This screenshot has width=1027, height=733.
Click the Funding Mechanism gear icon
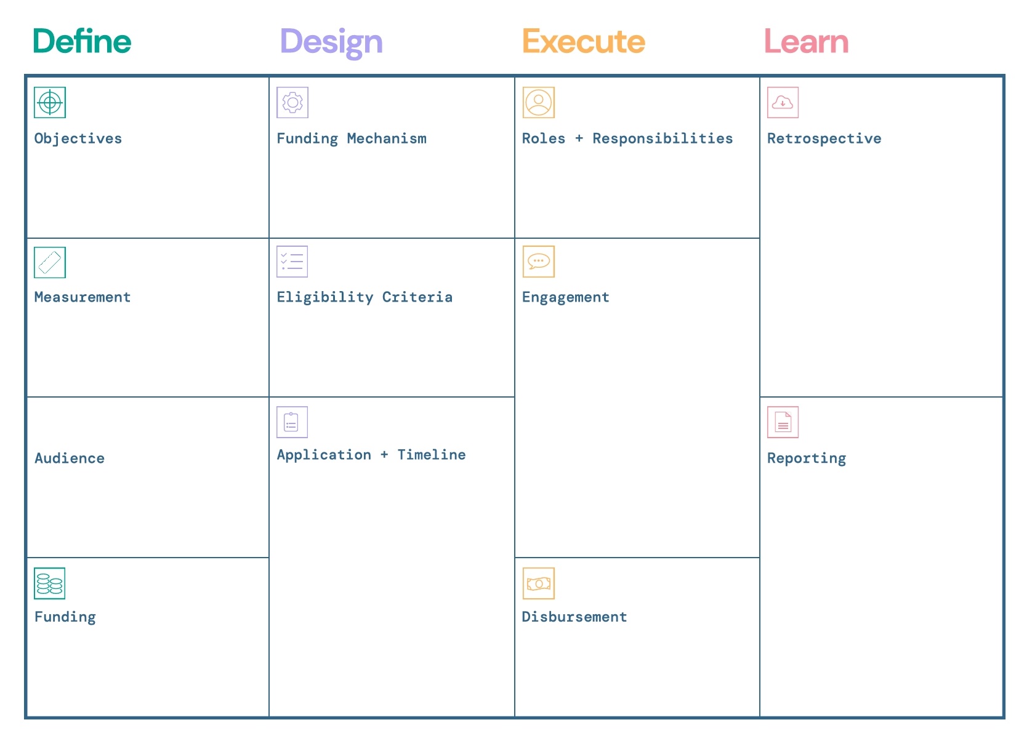[x=292, y=102]
